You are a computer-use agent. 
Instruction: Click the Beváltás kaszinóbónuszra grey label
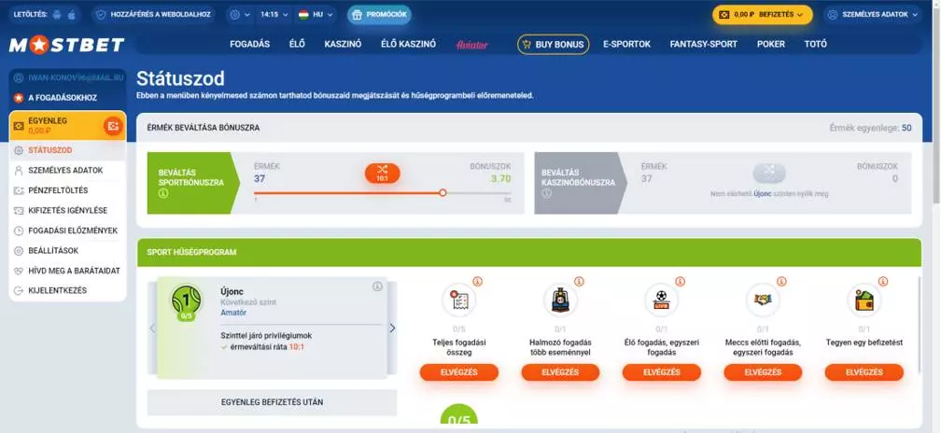(x=580, y=183)
